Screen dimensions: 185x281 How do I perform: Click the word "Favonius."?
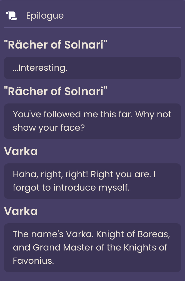point(33,261)
